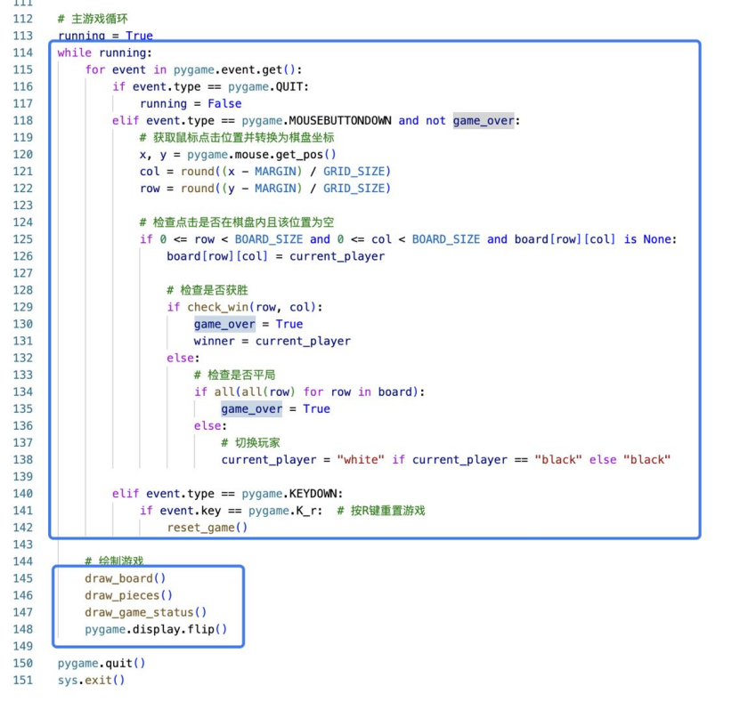The image size is (740, 702).
Task: Click the 检查点击是否在棋盘内 comment on line 124
Action: pos(237,222)
